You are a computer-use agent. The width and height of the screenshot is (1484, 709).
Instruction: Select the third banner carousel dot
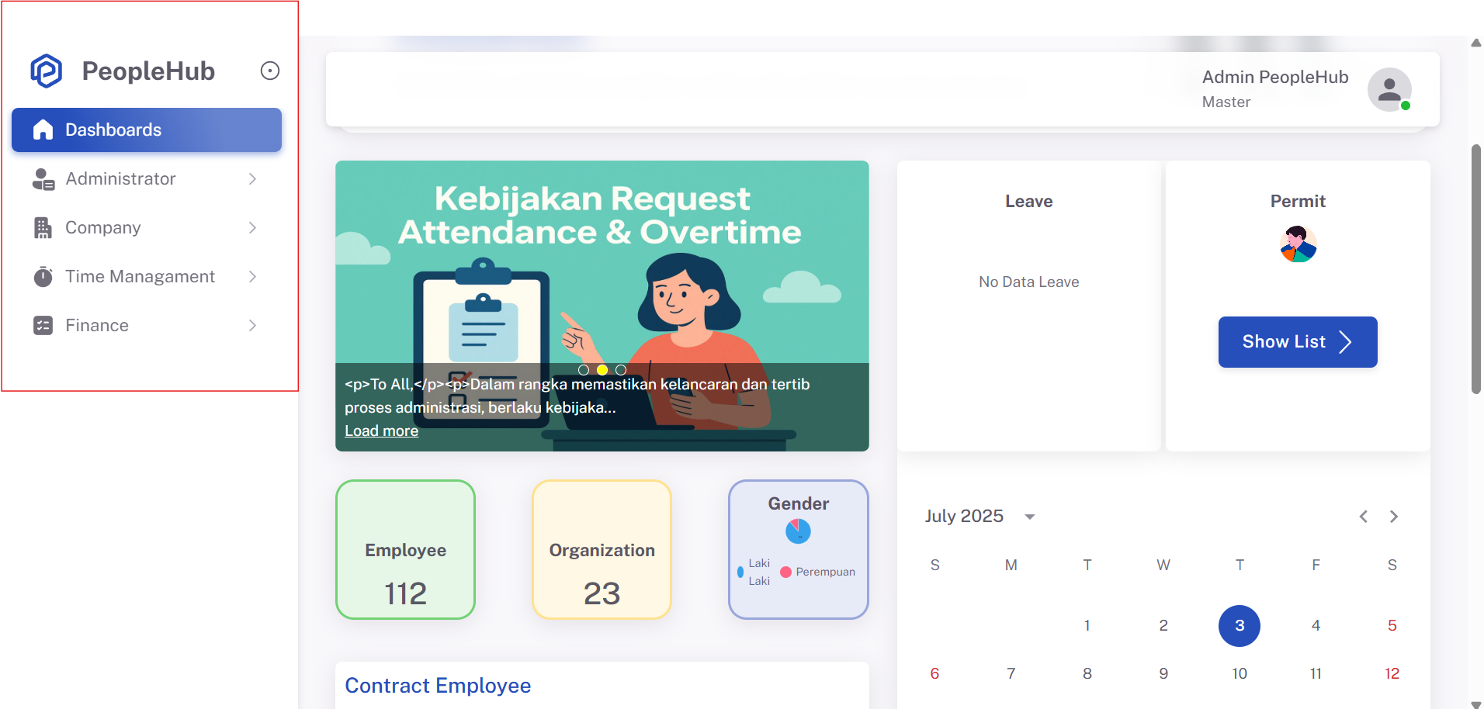pos(621,370)
